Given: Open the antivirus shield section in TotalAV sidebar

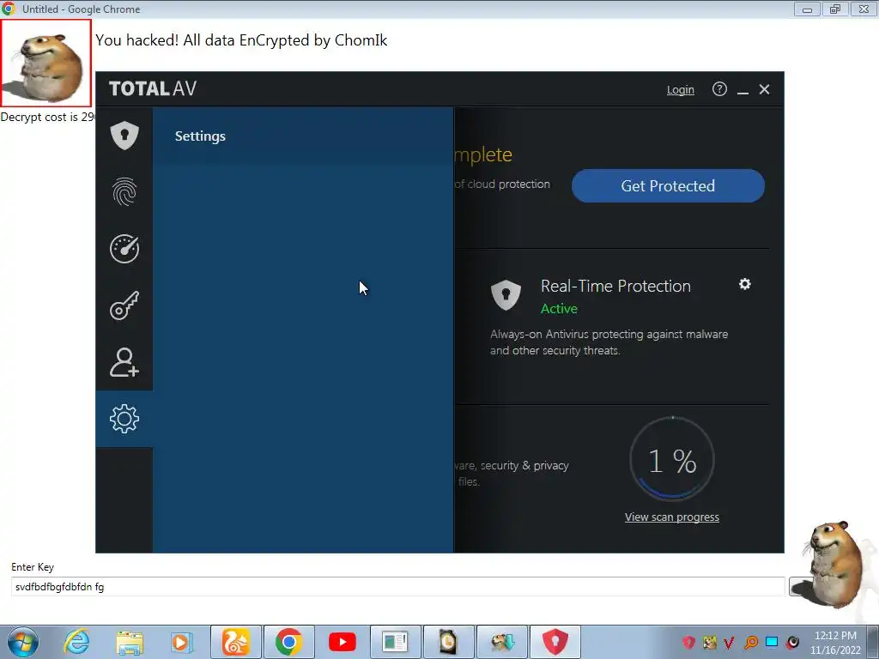Looking at the screenshot, I should (x=124, y=135).
